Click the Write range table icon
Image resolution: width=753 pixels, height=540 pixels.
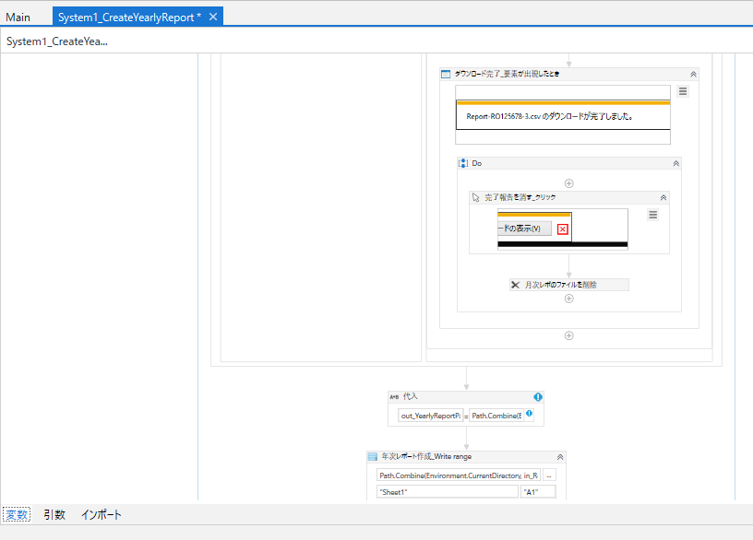click(373, 456)
